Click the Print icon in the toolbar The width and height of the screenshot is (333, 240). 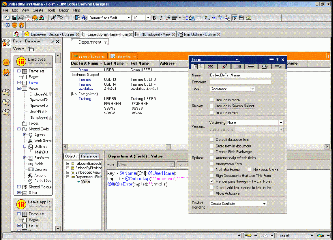pyautogui.click(x=21, y=18)
